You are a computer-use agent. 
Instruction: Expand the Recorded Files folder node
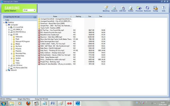(x=11, y=54)
